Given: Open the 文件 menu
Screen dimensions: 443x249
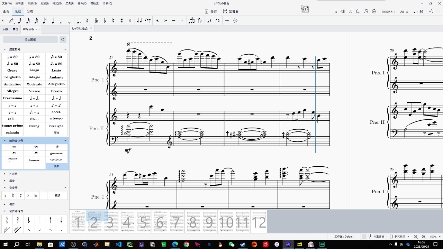Looking at the screenshot, I should [7, 3].
